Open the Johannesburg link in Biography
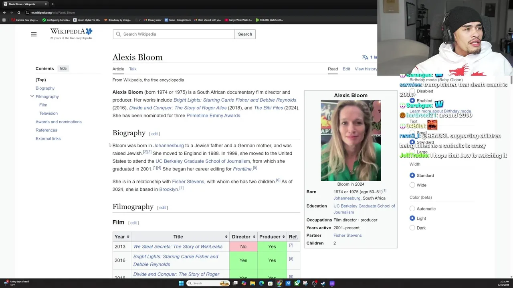 tap(168, 146)
